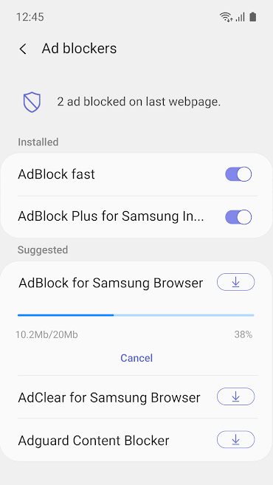Screen dimensions: 273x485
Task: Tap the 38% download percentage
Action: tap(243, 334)
